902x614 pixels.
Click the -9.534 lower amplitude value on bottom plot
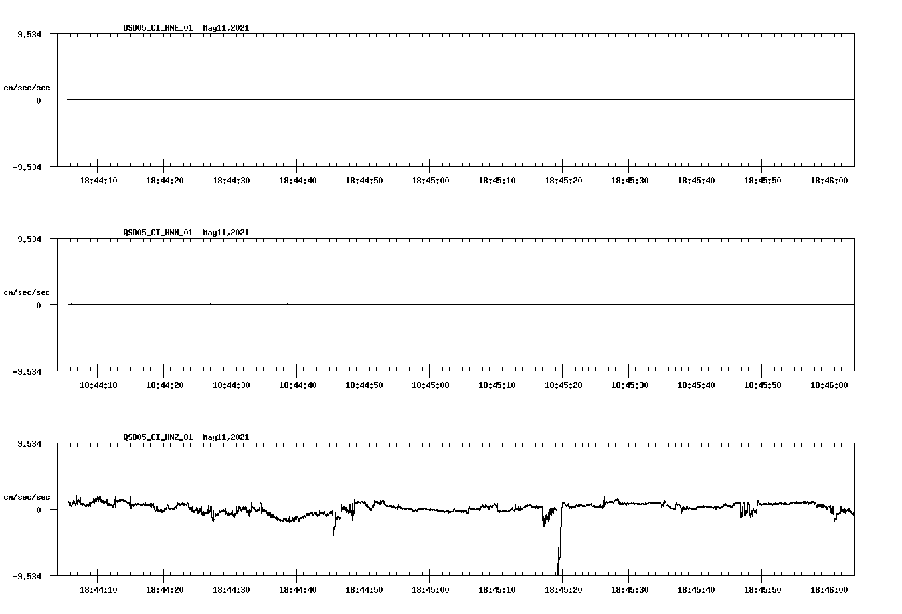[x=27, y=575]
